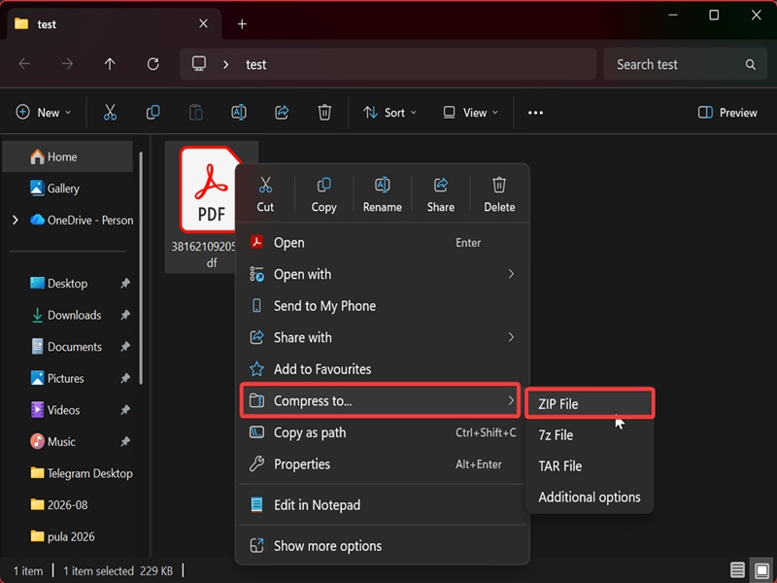777x583 pixels.
Task: Select TAR File from the submenu
Action: click(590, 466)
